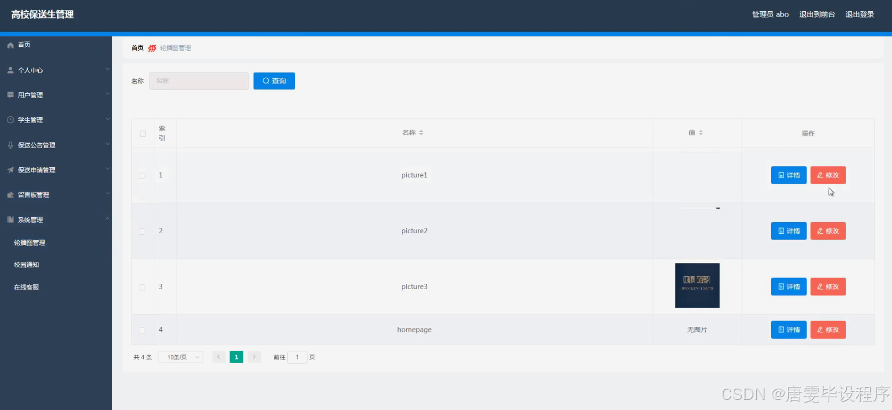
Task: Open the 用户管理 sidebar menu
Action: click(56, 95)
